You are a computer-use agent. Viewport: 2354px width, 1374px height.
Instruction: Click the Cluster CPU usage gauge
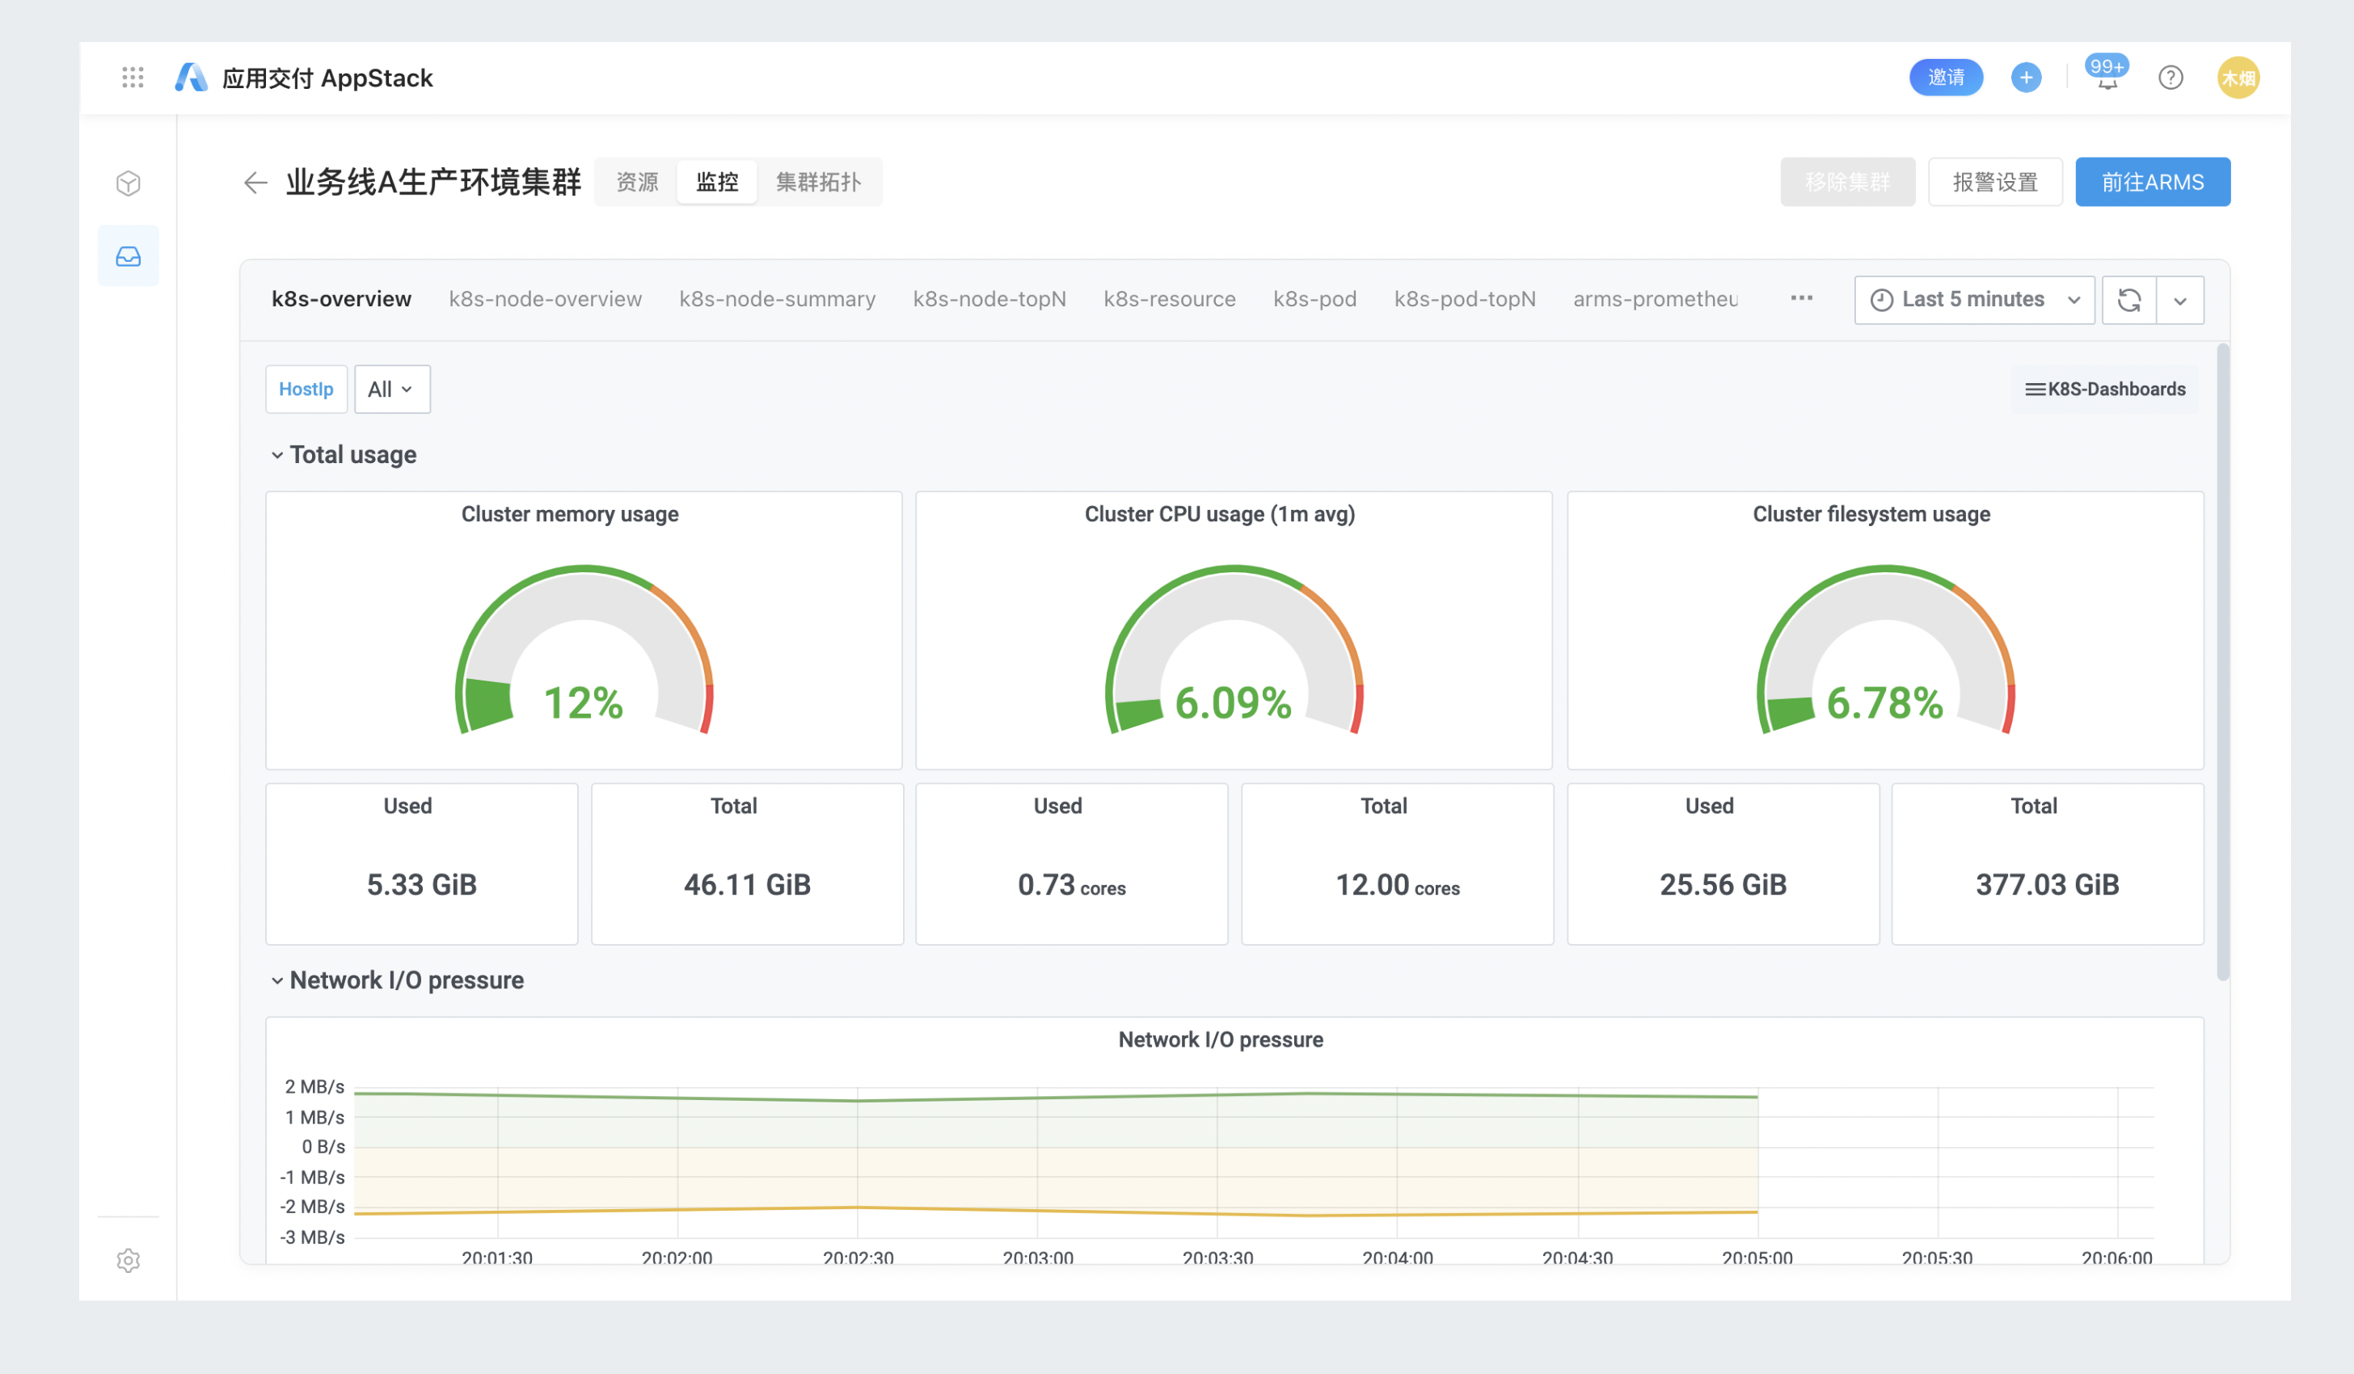(x=1234, y=649)
